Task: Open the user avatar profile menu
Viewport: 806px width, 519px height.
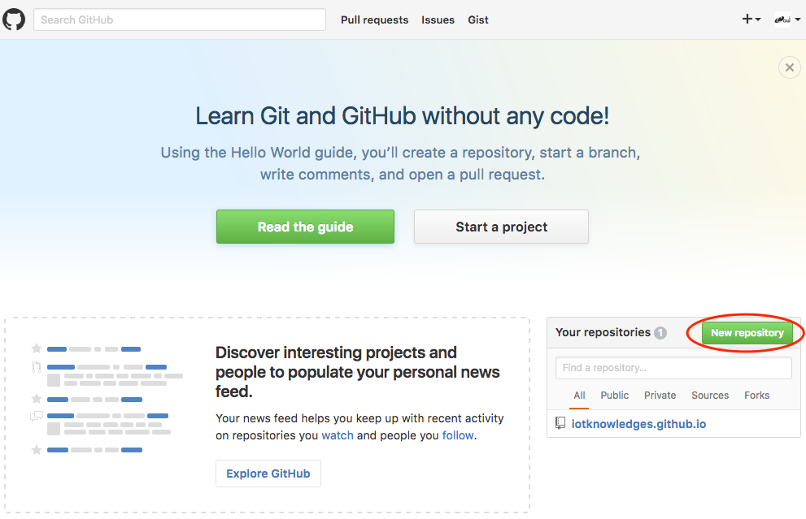Action: (786, 19)
